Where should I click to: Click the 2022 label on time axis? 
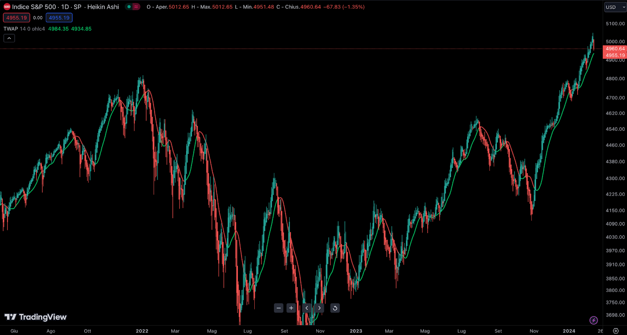(x=142, y=331)
